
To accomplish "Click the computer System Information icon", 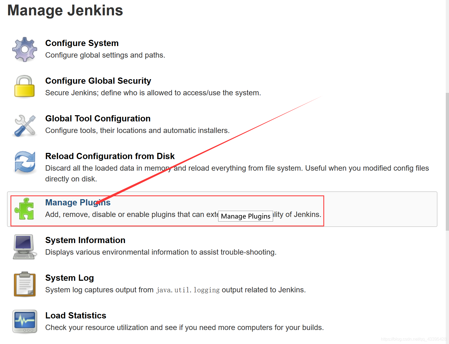I will click(24, 247).
